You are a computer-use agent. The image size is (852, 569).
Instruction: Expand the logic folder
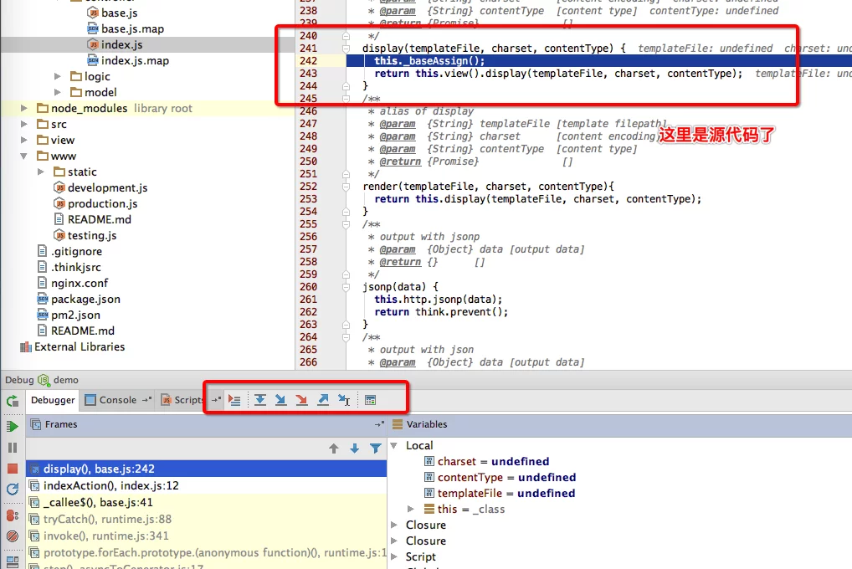tap(58, 77)
